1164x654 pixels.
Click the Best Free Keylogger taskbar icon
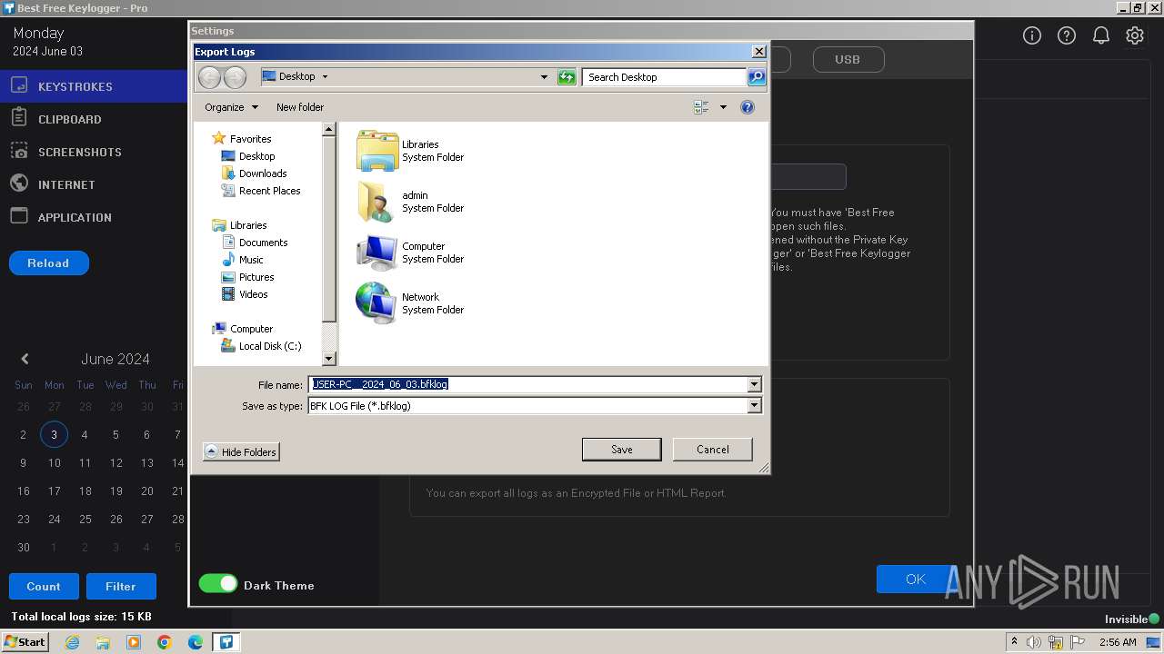pos(226,642)
